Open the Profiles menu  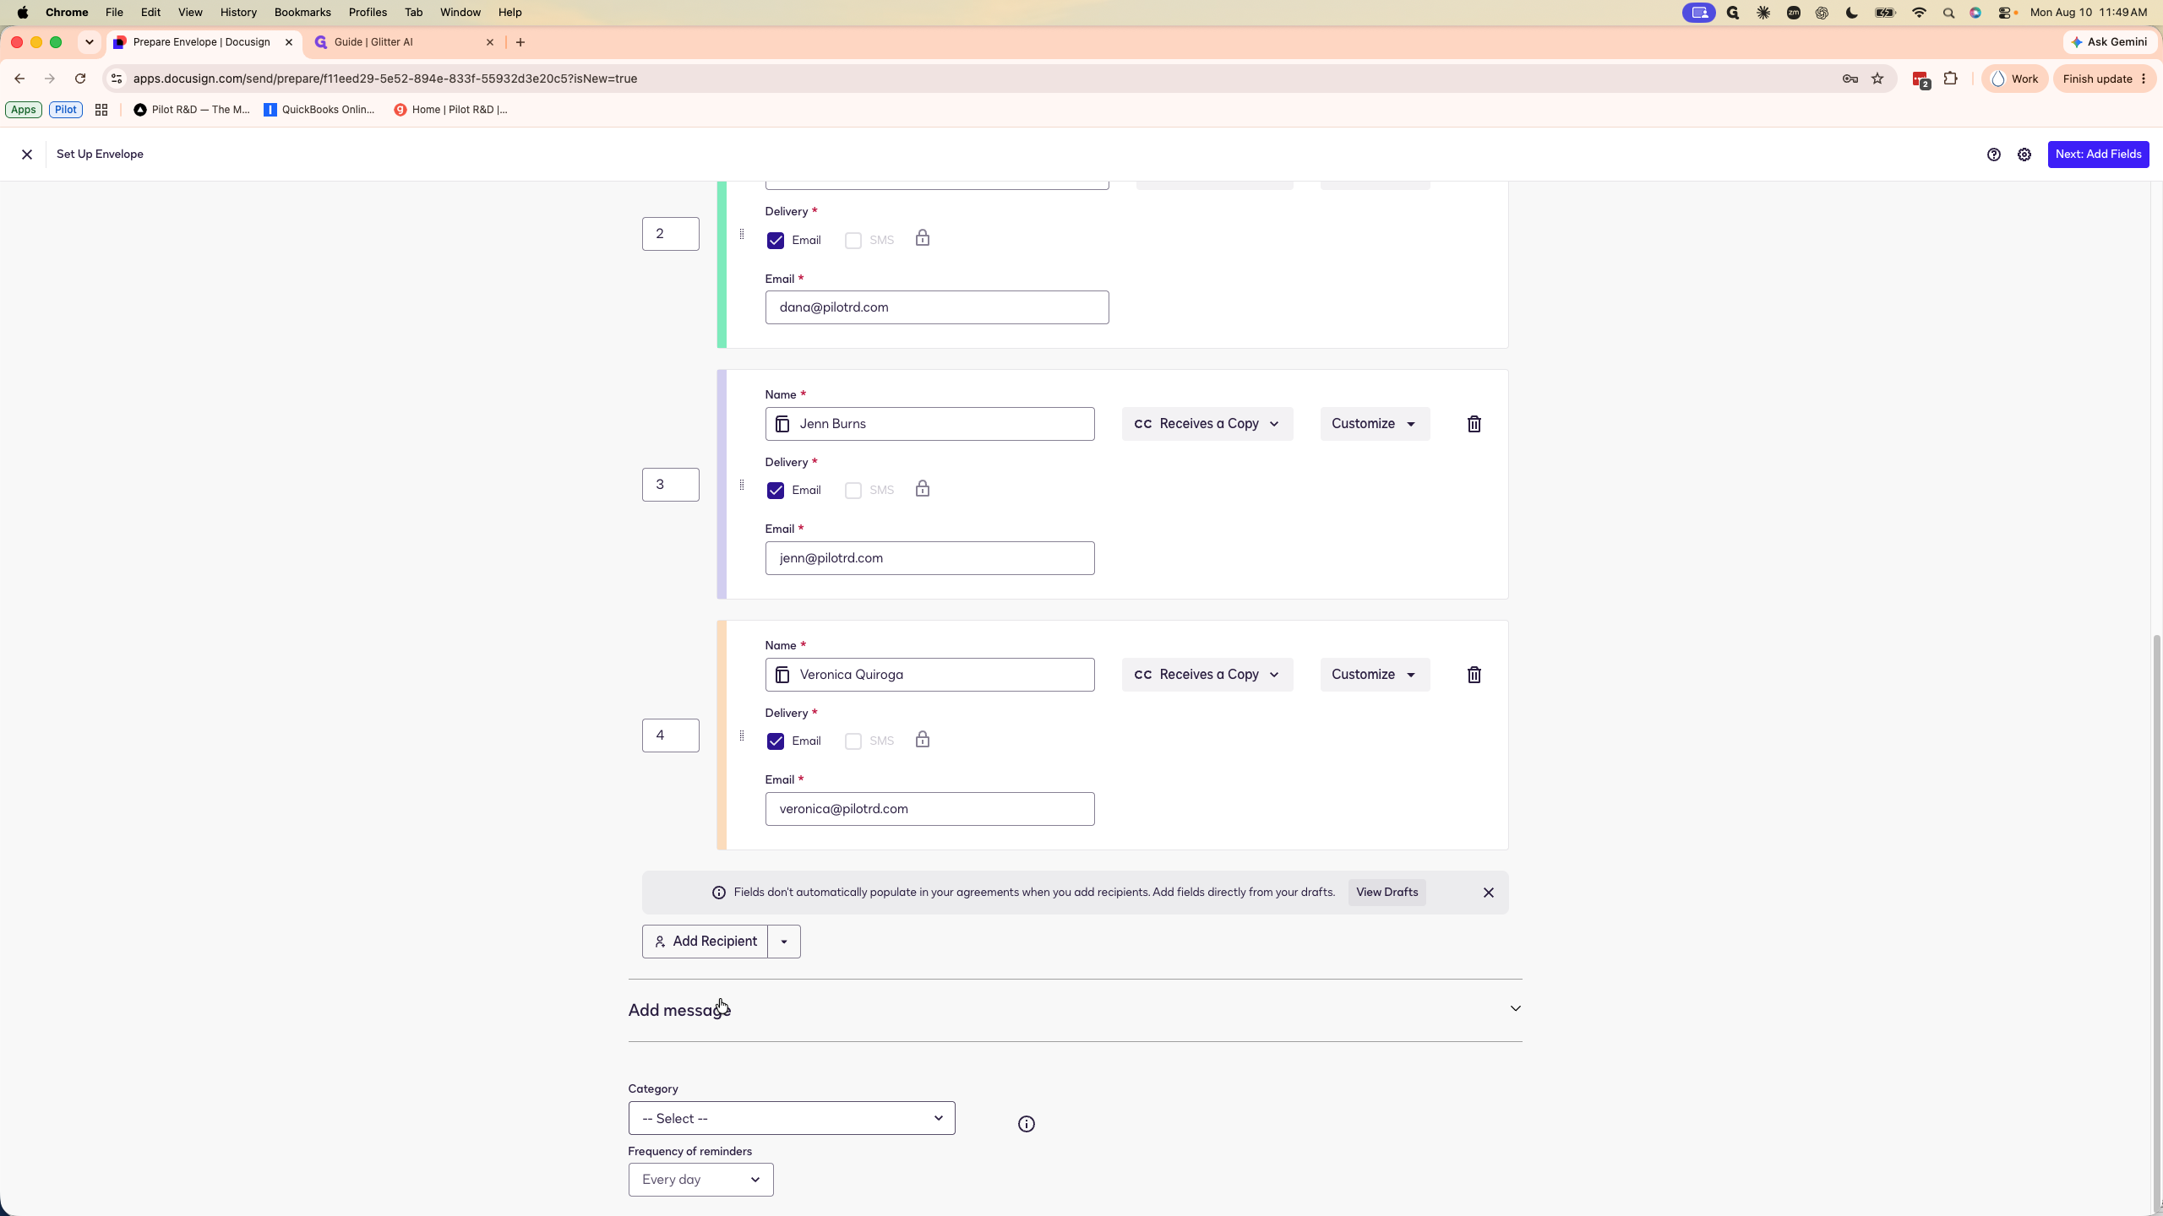pos(368,13)
